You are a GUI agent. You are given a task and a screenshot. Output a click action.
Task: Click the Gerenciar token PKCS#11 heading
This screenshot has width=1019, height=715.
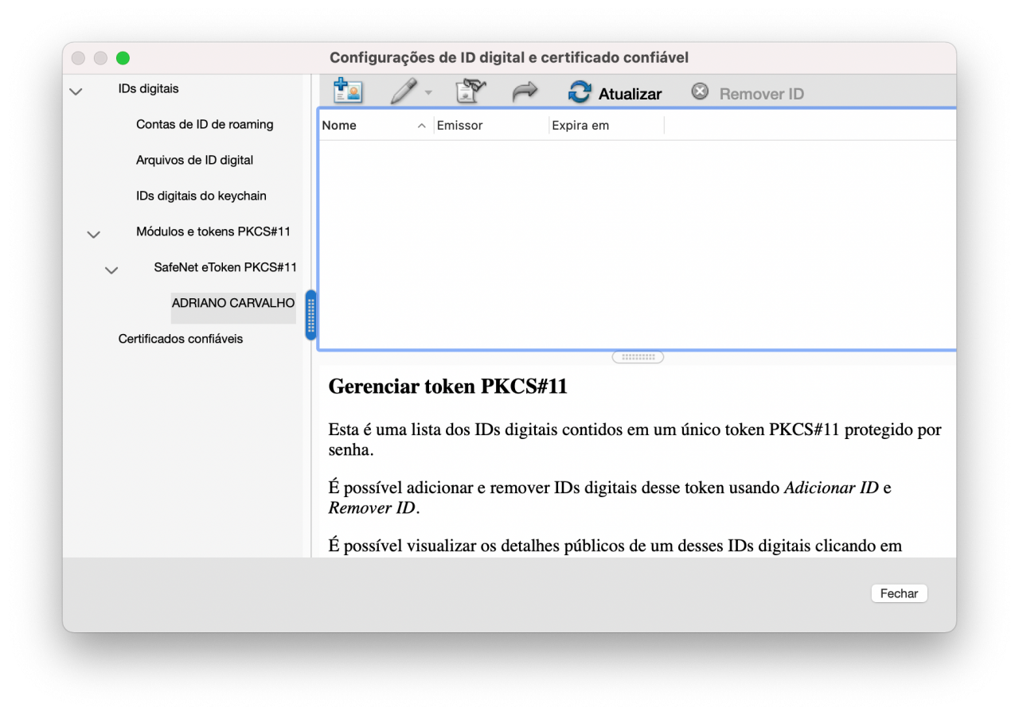pos(447,387)
